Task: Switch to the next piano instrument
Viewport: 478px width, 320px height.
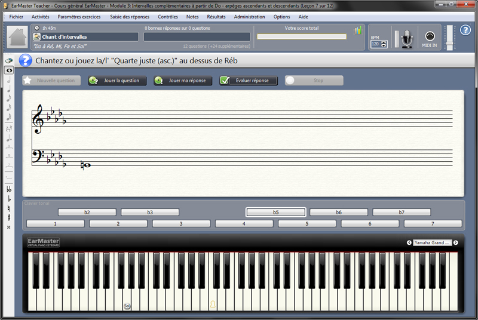Action: [x=455, y=242]
